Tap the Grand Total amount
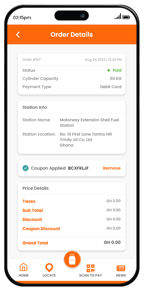 [x=112, y=242]
